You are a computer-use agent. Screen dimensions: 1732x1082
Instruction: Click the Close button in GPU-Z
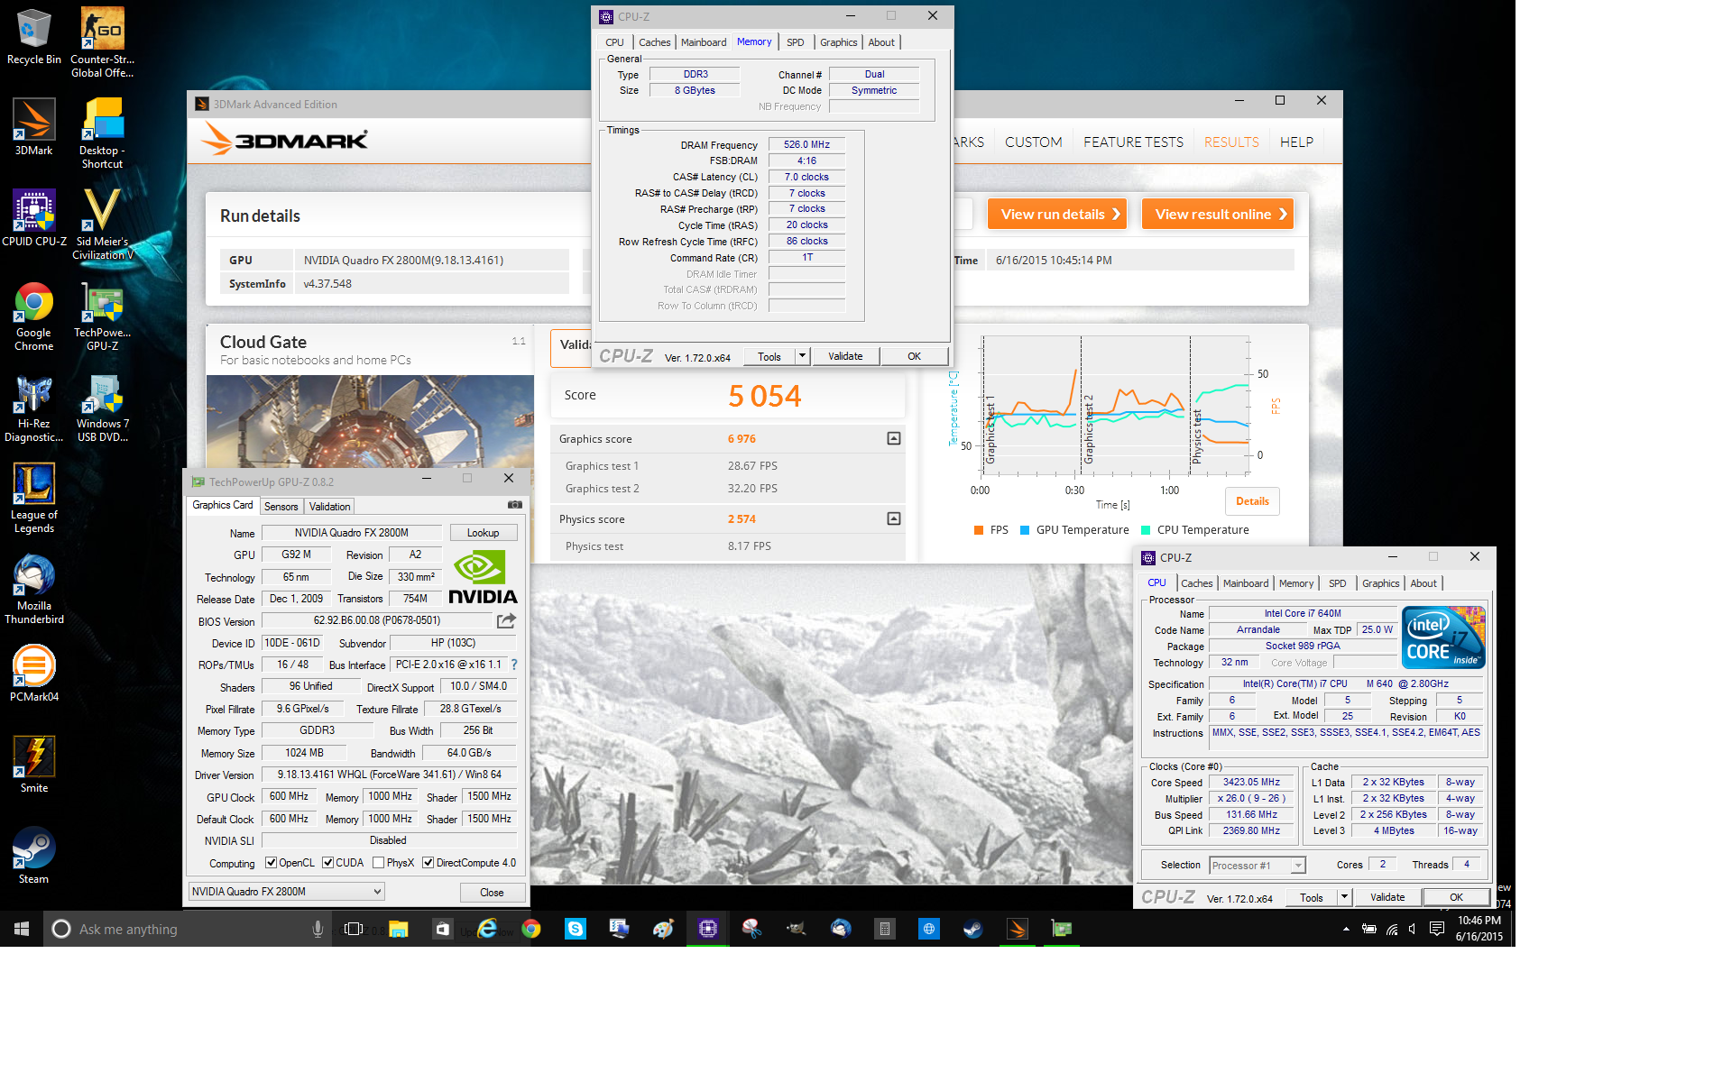[492, 893]
